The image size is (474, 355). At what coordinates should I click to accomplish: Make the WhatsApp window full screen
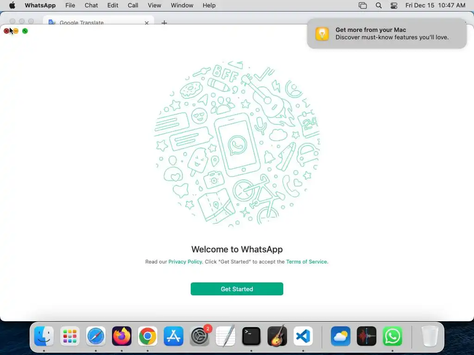click(x=25, y=31)
